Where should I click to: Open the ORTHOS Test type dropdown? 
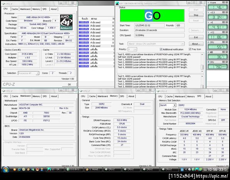(x=156, y=44)
